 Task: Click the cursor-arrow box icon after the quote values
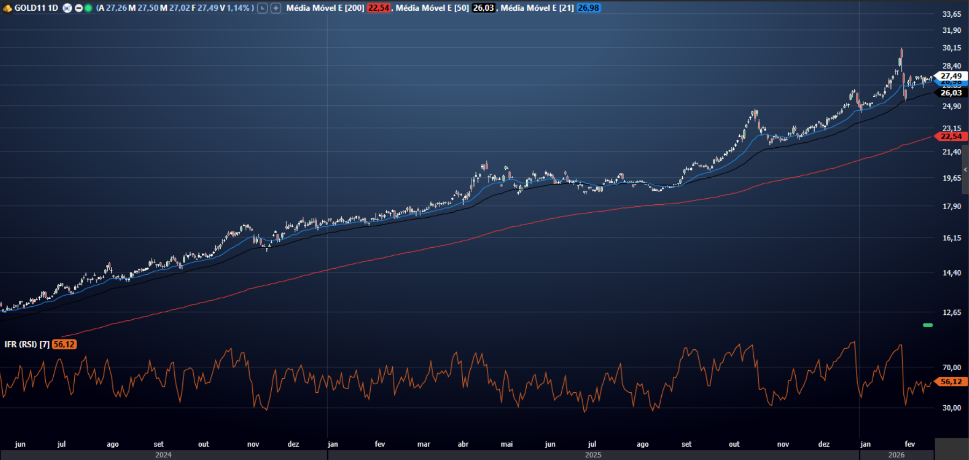coord(263,8)
